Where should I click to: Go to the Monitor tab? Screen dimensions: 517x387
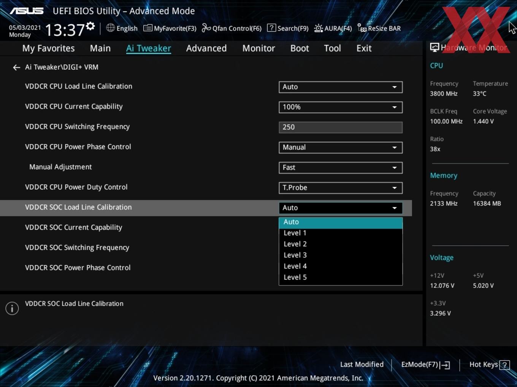[258, 48]
